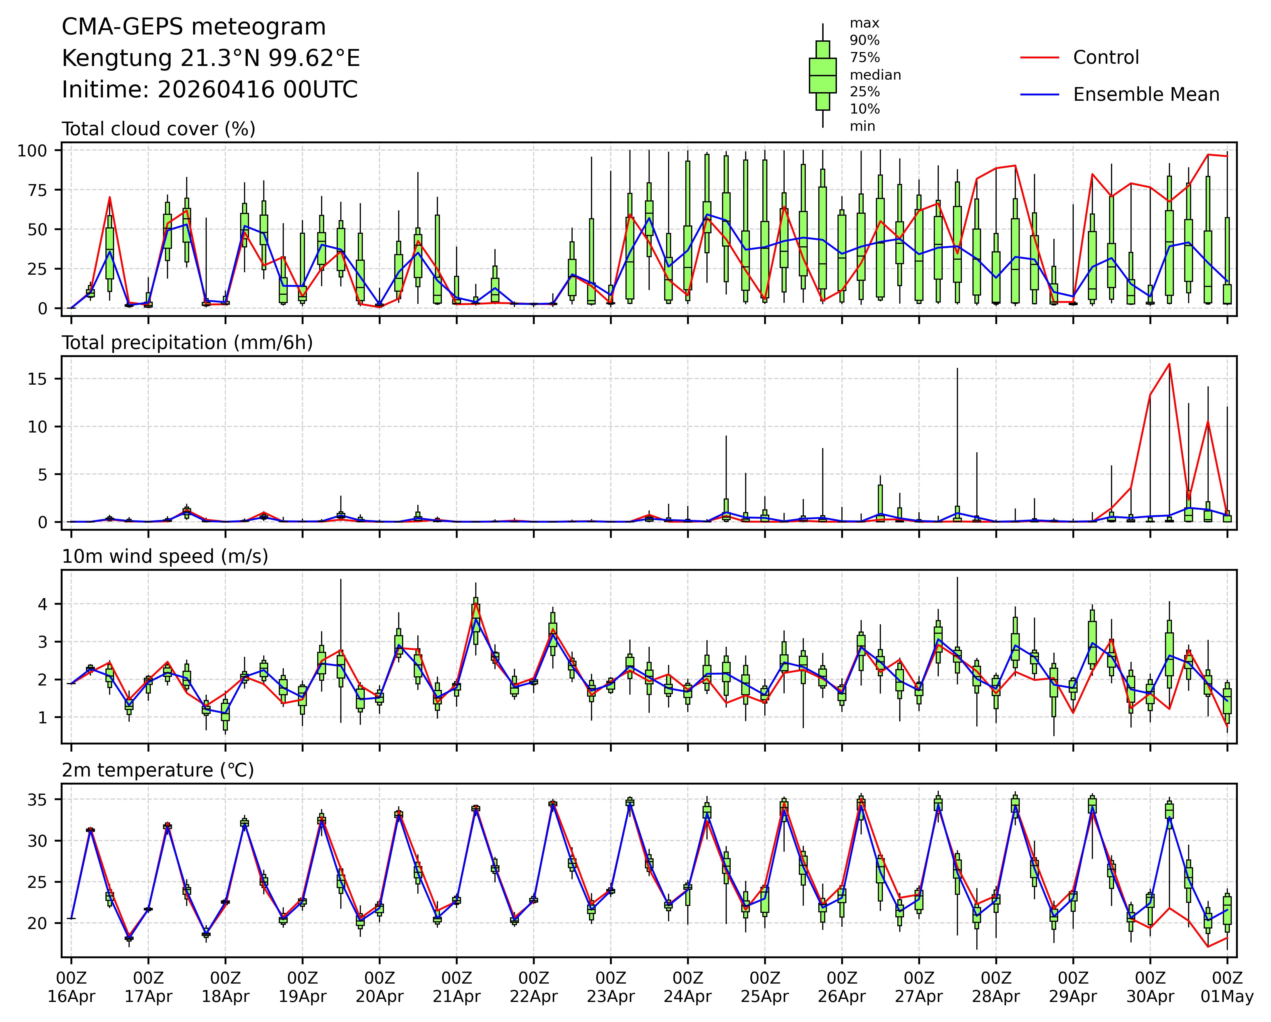
Task: Click the 00Z 28Apr axis label
Action: point(996,988)
